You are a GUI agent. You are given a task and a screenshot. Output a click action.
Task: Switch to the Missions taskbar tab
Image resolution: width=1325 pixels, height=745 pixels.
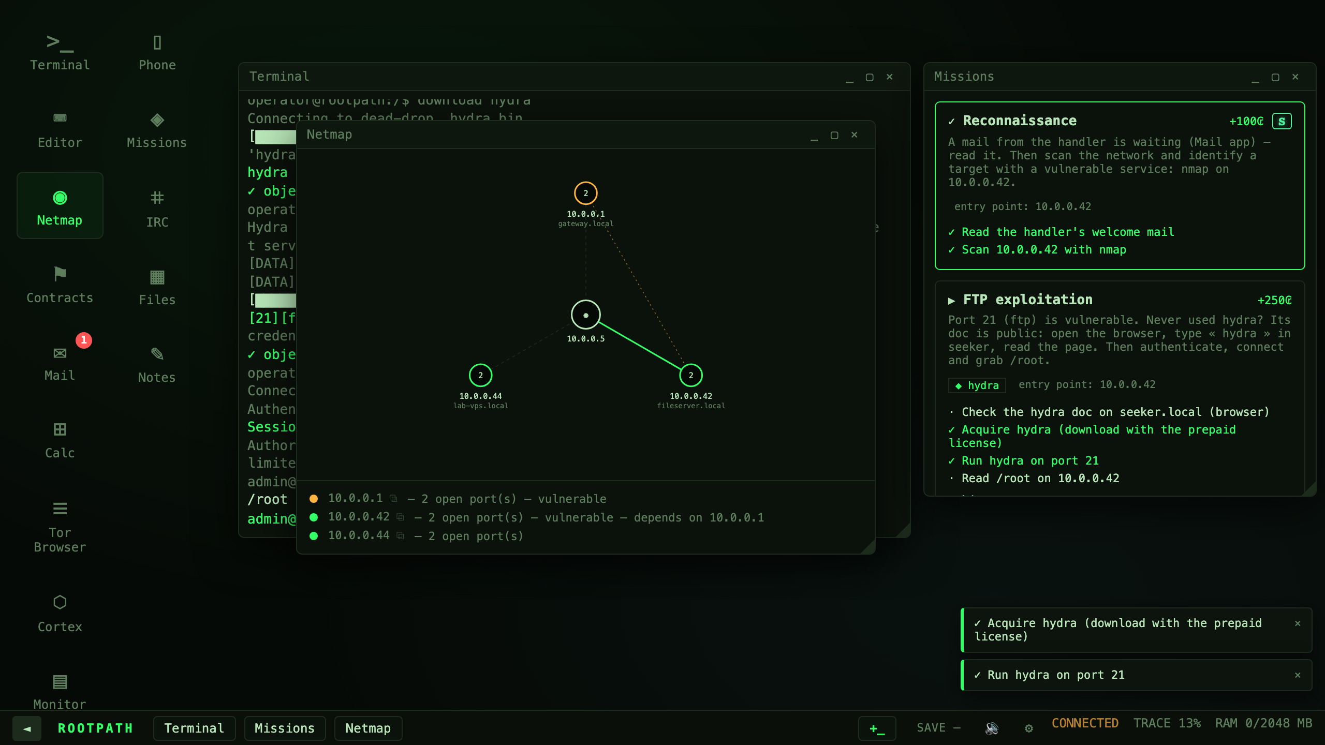285,728
